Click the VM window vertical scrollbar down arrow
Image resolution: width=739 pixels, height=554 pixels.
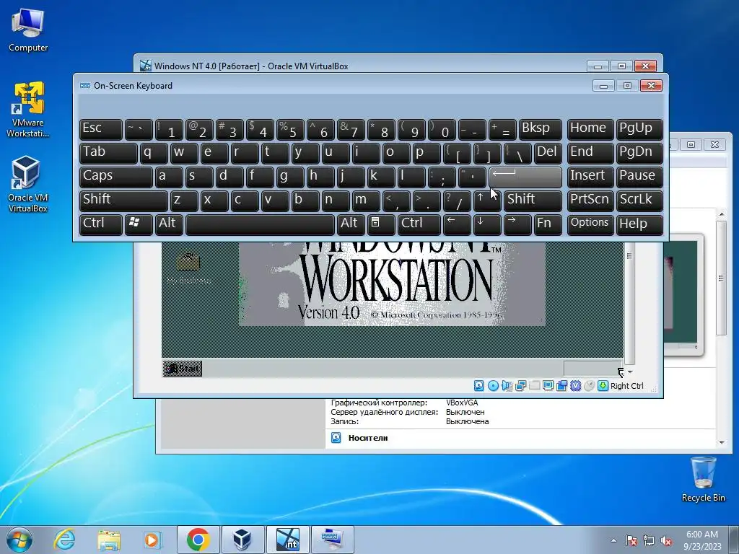(x=630, y=372)
